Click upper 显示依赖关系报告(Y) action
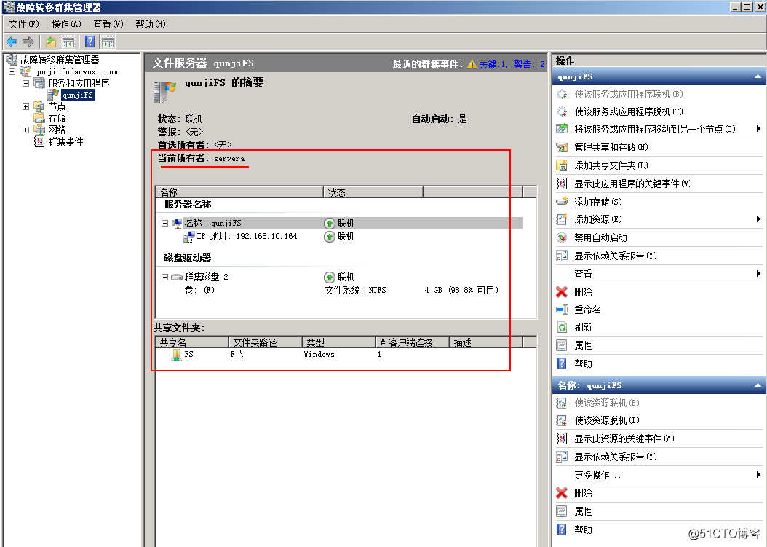The height and width of the screenshot is (547, 767). coord(615,256)
